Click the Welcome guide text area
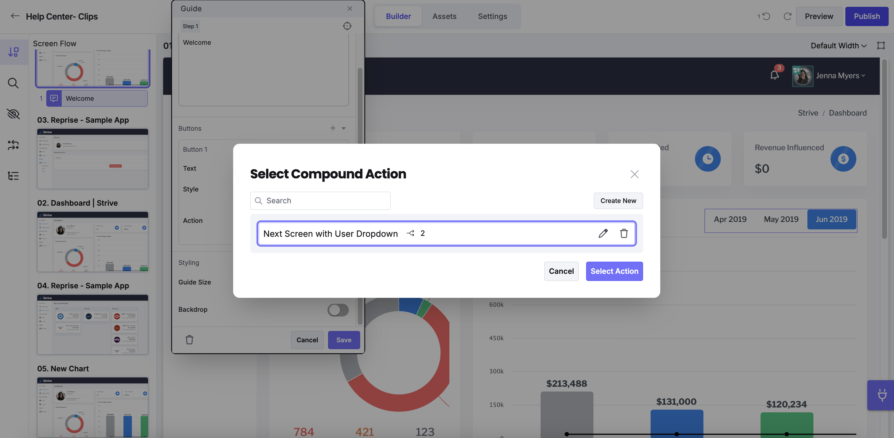The height and width of the screenshot is (438, 894). click(x=263, y=70)
